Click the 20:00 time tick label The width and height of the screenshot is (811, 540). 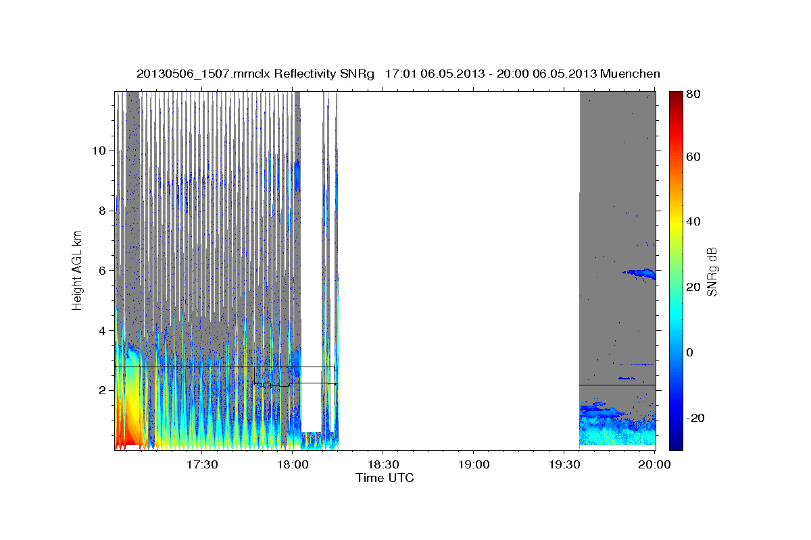tap(655, 464)
